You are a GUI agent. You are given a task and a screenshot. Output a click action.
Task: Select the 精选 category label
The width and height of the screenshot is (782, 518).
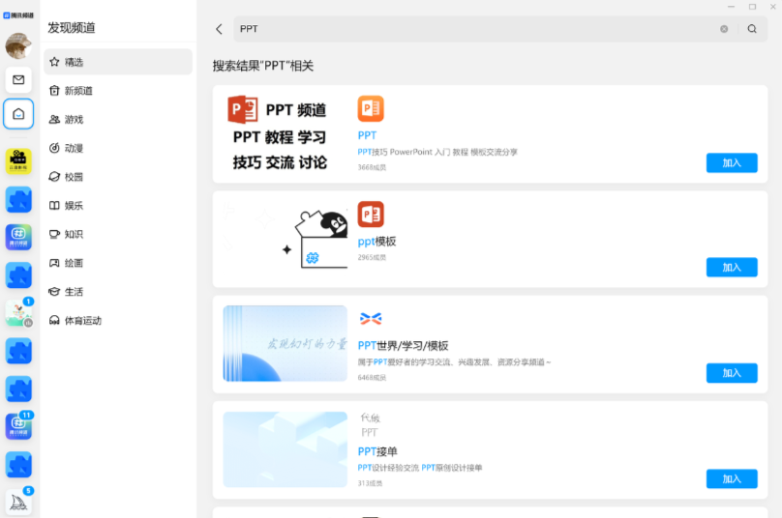click(74, 62)
